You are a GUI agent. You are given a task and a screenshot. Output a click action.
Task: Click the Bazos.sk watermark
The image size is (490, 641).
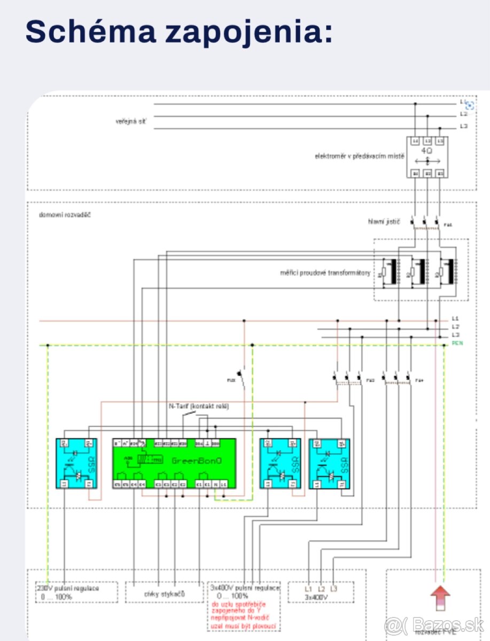(x=434, y=624)
